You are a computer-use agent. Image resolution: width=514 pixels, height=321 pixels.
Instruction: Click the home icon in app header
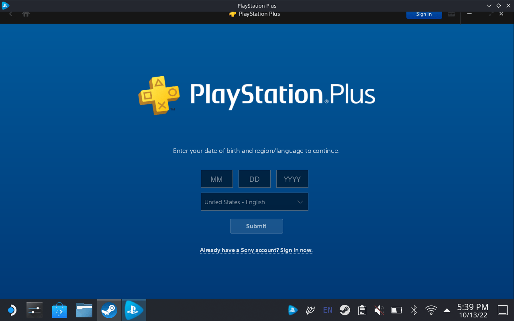tap(26, 14)
